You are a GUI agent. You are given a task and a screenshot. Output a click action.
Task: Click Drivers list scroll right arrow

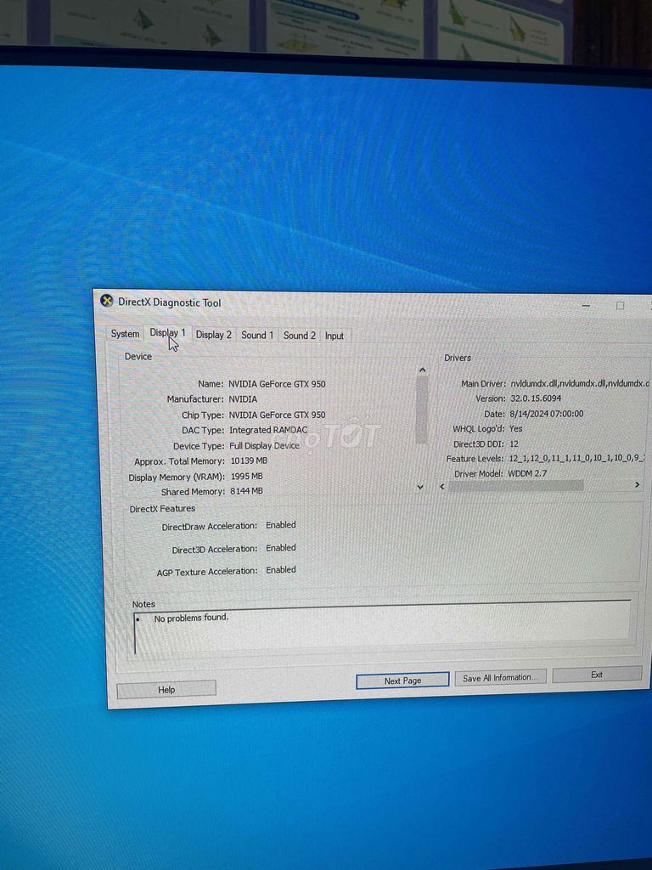637,484
